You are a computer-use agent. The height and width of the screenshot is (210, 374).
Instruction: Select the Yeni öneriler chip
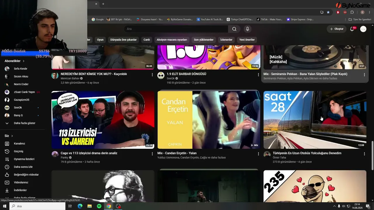point(247,40)
